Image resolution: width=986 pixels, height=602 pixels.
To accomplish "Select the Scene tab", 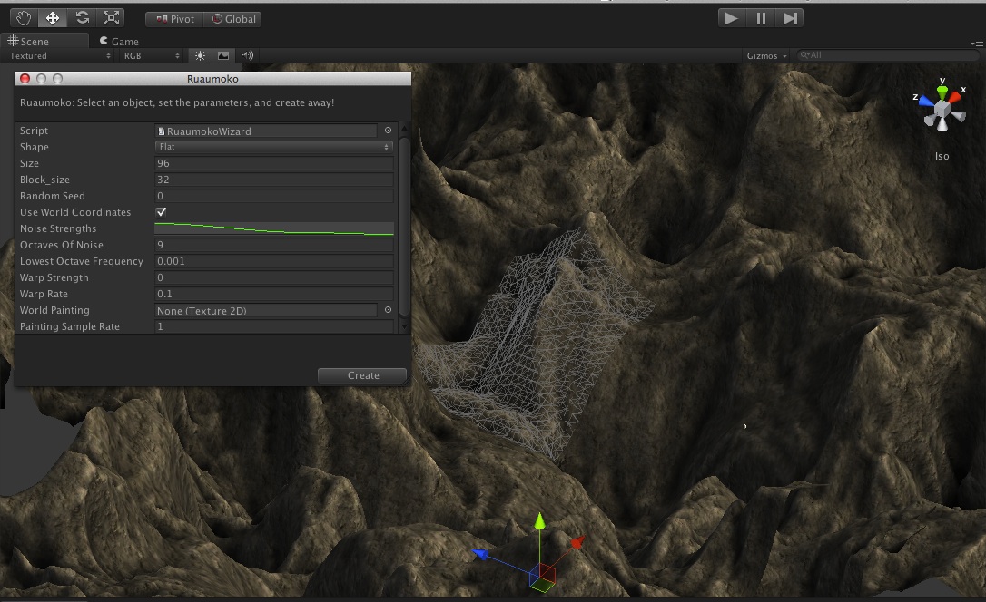I will point(36,40).
